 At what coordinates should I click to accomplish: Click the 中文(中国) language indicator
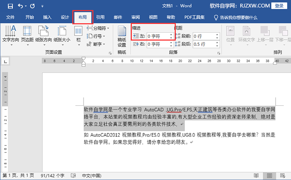[x=92, y=176]
